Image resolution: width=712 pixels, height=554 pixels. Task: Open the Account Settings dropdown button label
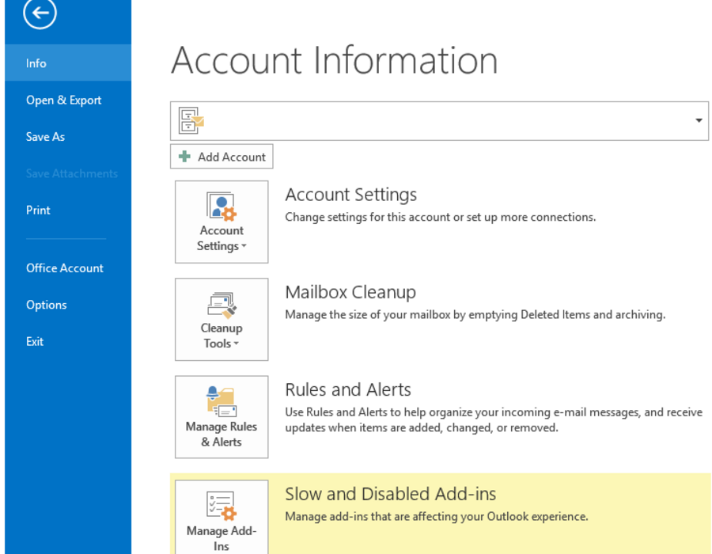pyautogui.click(x=222, y=238)
